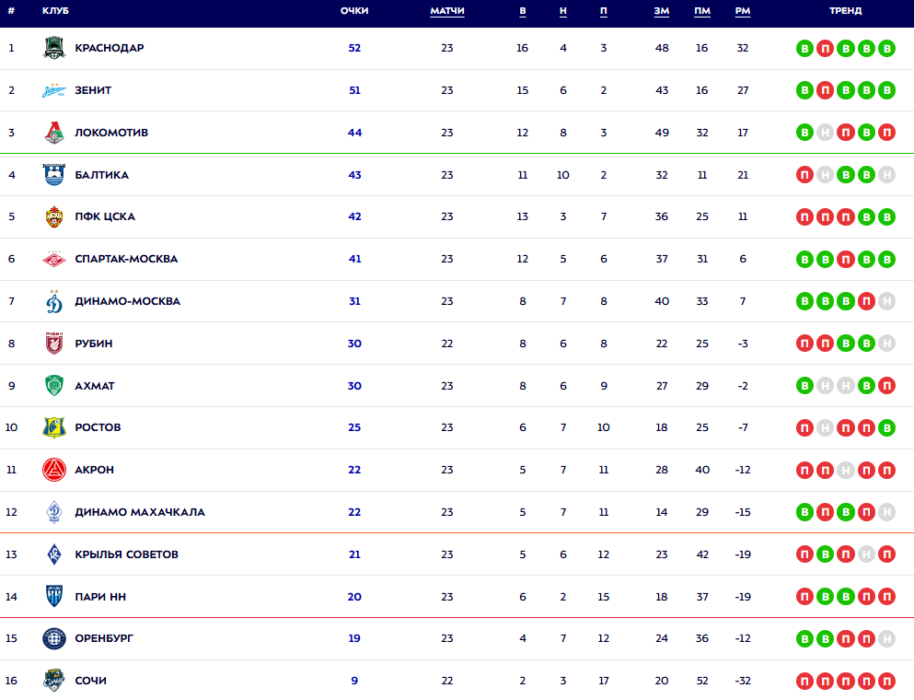Image resolution: width=914 pixels, height=700 pixels.
Task: Click the Krasnodar club logo
Action: [54, 48]
